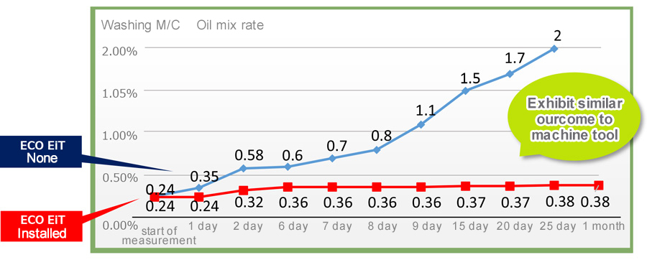Click the blue data label "2"
This screenshot has height=260, width=647.
(557, 36)
